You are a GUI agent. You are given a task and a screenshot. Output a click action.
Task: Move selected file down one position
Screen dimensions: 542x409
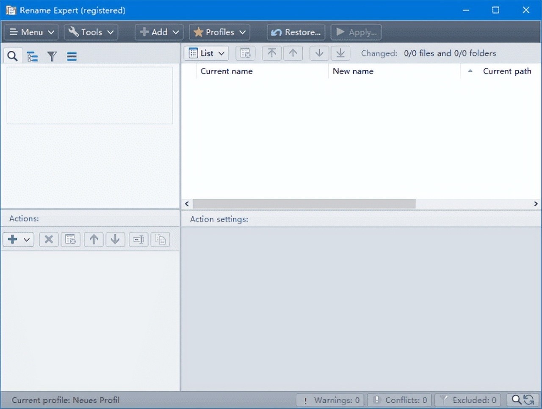pyautogui.click(x=319, y=53)
